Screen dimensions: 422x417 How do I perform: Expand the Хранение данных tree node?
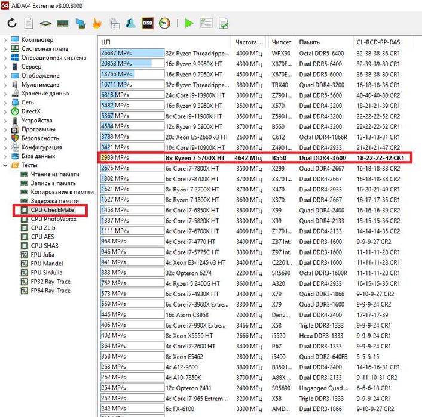[x=5, y=94]
